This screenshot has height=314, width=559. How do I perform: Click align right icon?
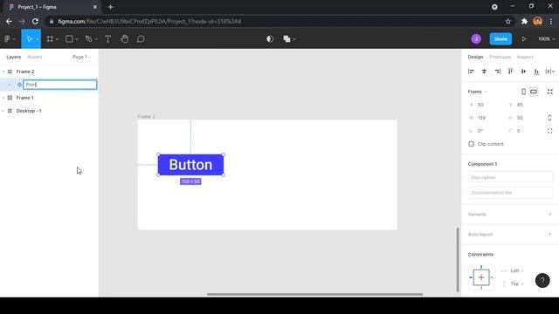pyautogui.click(x=497, y=72)
